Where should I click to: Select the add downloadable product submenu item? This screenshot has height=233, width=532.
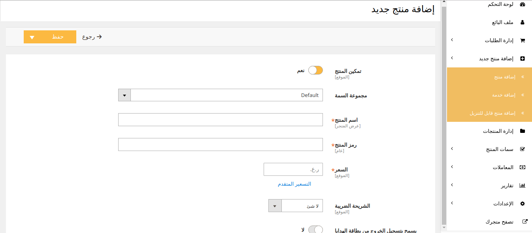492,113
